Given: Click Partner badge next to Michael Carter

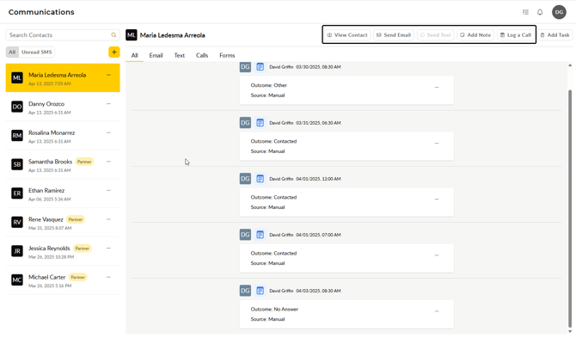Looking at the screenshot, I should [x=78, y=278].
